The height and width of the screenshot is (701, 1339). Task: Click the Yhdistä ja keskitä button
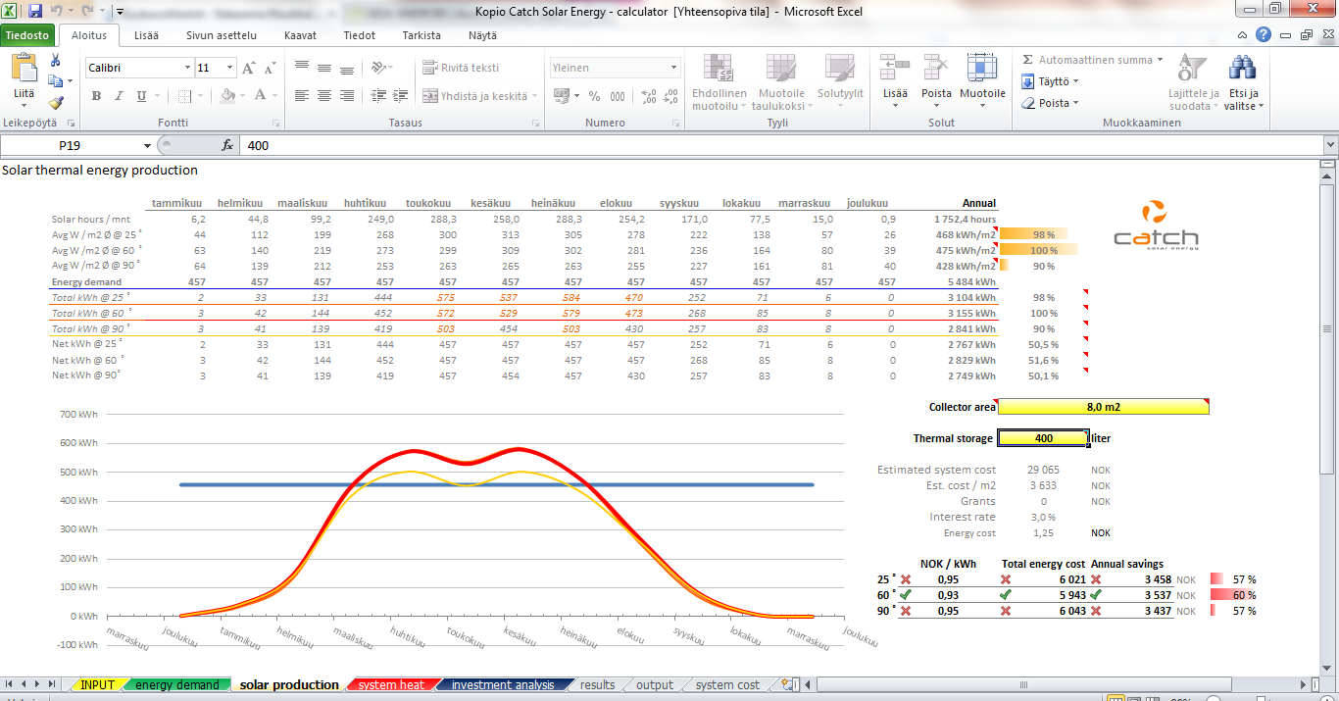coord(480,96)
